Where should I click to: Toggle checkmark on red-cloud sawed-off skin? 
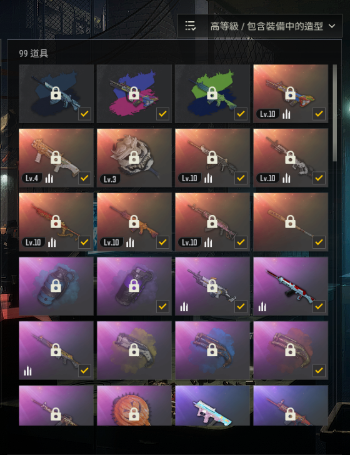click(x=319, y=370)
